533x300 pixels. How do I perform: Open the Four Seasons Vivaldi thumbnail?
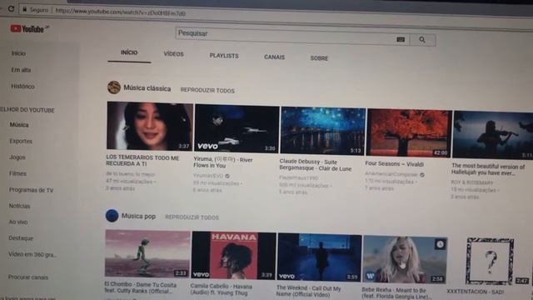tap(409, 133)
